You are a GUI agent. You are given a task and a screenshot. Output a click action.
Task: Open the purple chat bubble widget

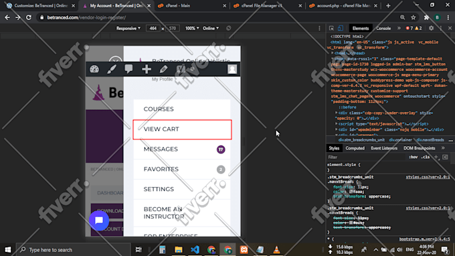point(99,220)
